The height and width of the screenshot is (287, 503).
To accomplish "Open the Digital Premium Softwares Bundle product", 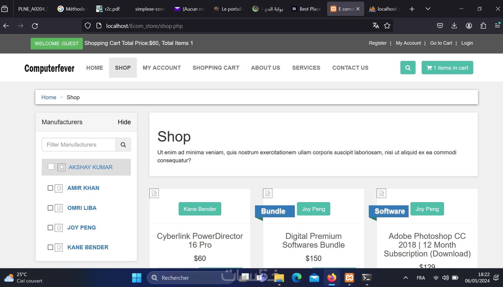I will tap(314, 241).
